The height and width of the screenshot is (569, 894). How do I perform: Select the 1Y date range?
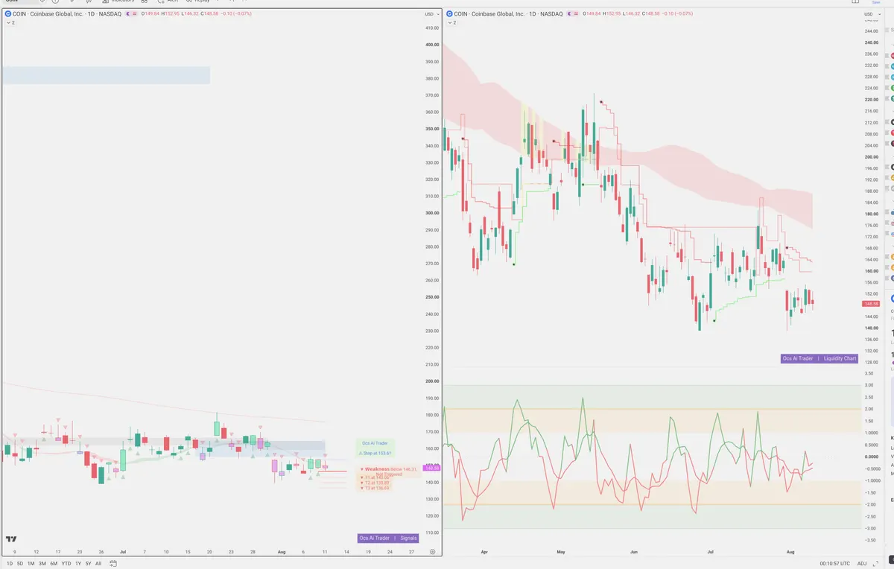77,564
